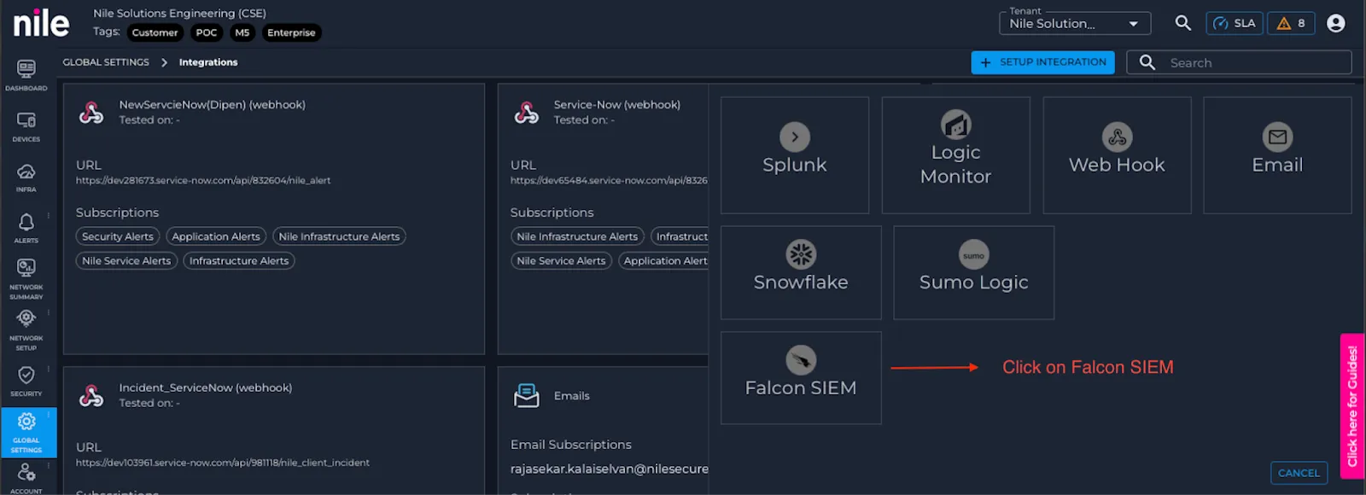Image resolution: width=1366 pixels, height=495 pixels.
Task: Click on the Falcon SIEM tile
Action: (x=801, y=378)
